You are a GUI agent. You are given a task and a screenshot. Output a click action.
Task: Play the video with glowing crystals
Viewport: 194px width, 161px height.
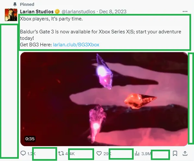coord(104,99)
